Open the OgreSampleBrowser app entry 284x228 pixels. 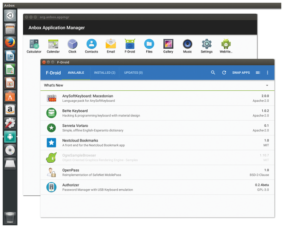pyautogui.click(x=157, y=158)
